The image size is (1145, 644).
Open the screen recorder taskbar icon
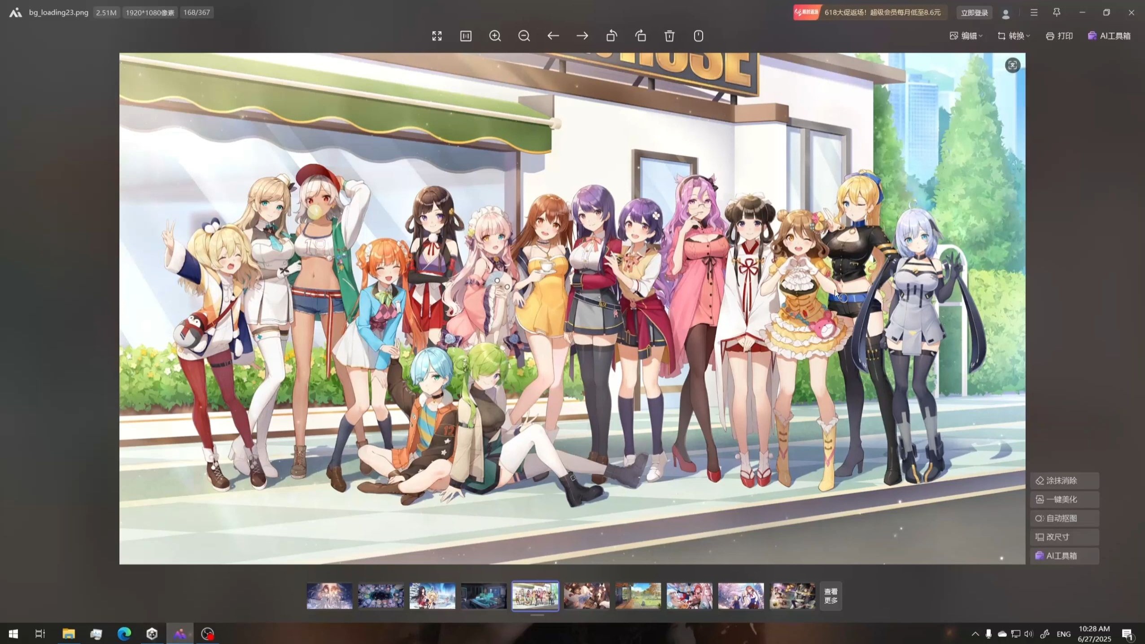[207, 634]
